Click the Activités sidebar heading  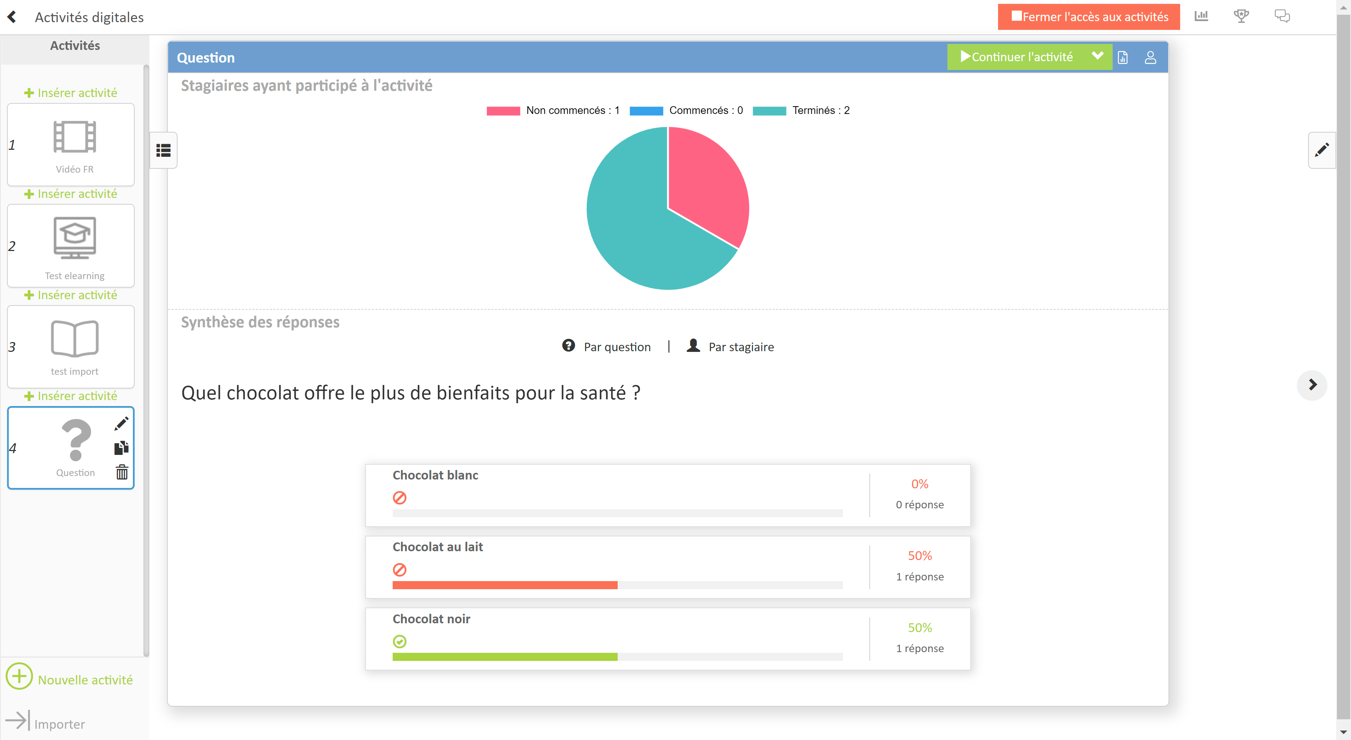pos(75,46)
